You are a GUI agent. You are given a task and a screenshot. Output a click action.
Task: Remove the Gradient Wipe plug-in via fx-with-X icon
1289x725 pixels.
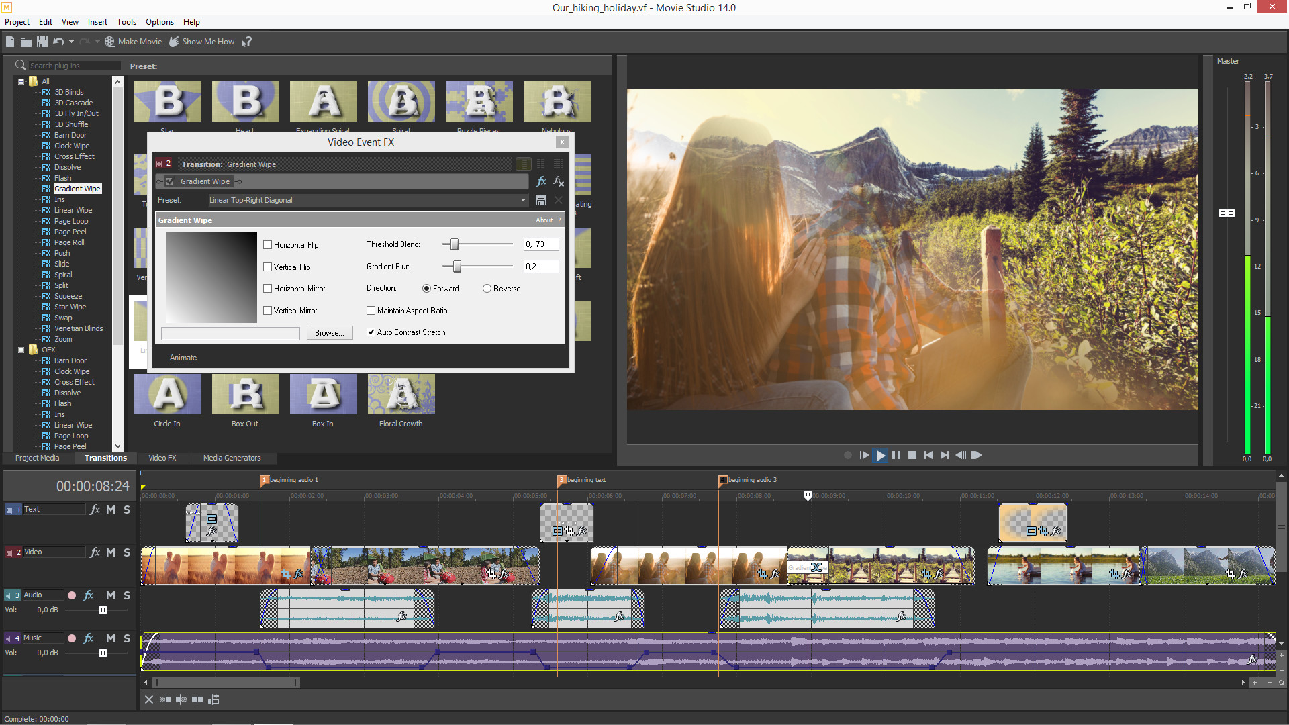pyautogui.click(x=559, y=181)
